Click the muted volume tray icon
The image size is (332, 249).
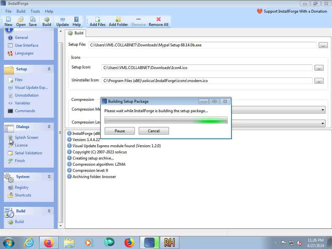pos(299,243)
